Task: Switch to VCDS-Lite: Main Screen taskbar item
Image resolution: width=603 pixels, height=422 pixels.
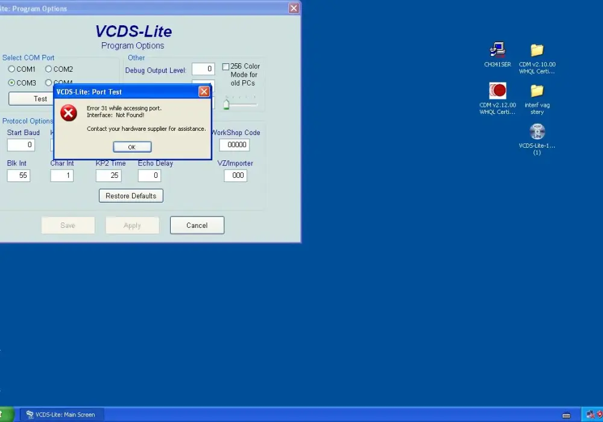Action: 62,415
